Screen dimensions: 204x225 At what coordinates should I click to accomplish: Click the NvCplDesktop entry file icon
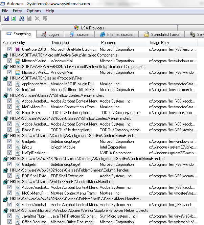coord(18,153)
